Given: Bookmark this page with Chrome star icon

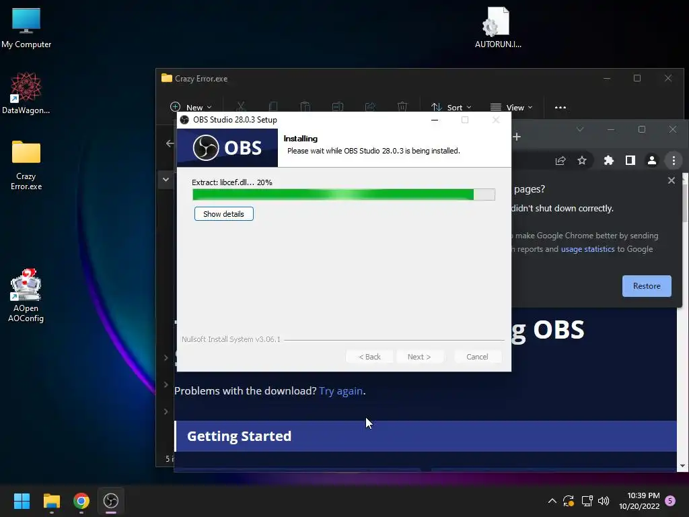Looking at the screenshot, I should tap(582, 160).
